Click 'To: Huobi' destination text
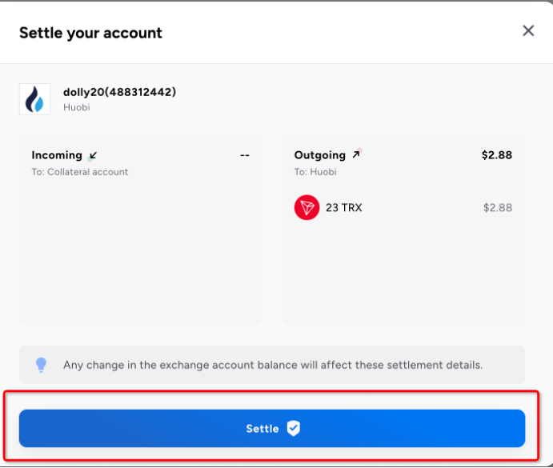 pos(315,172)
